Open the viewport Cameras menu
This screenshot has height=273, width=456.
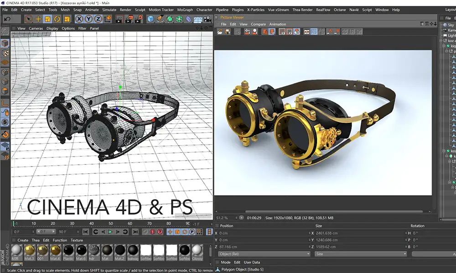point(36,28)
